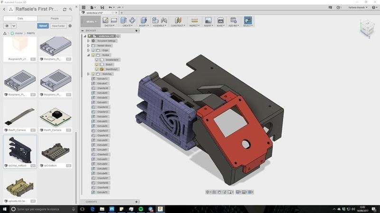Click the Orbit tool in navigation bar
Screen dimensions: 380x213
[x=208, y=192]
